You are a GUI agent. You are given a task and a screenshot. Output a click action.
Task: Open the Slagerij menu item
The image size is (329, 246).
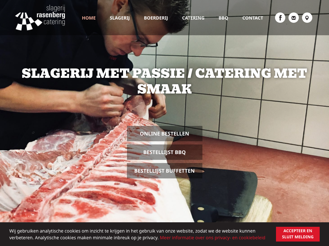(x=120, y=18)
